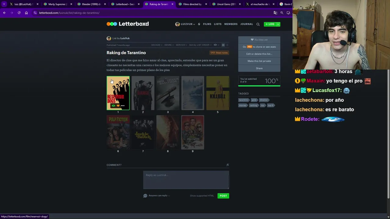Click the 'gore' tag

pos(254,100)
